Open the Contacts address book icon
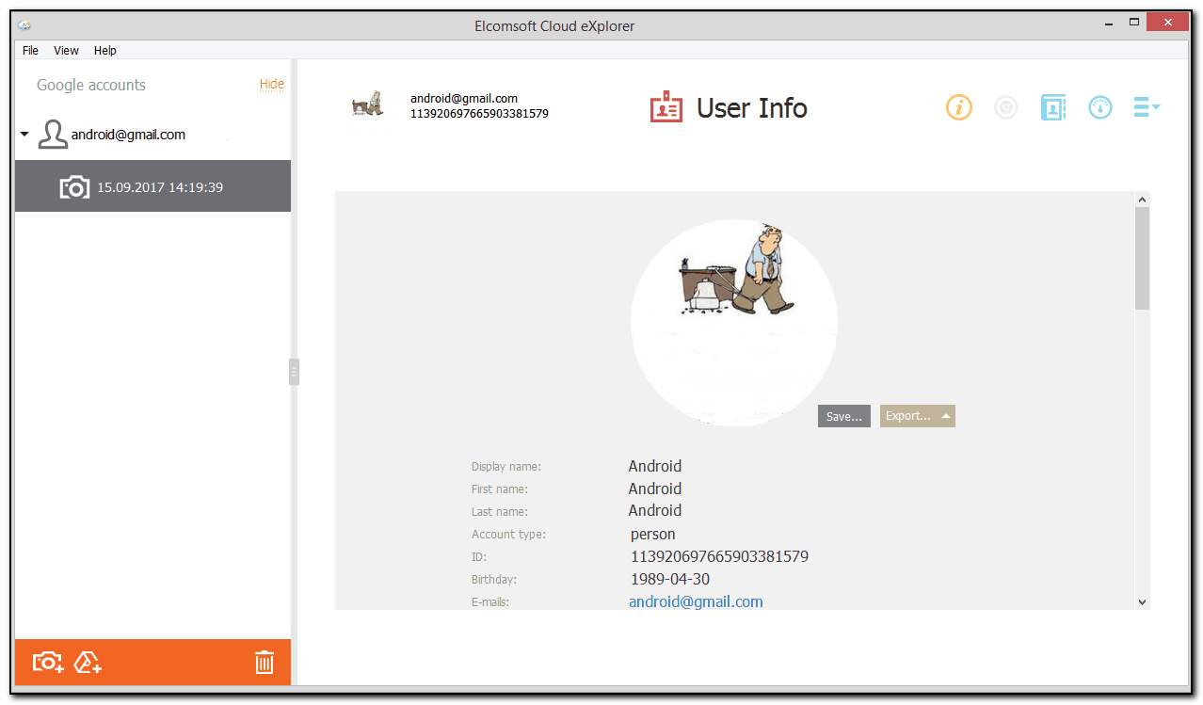1203x705 pixels. click(x=1052, y=108)
